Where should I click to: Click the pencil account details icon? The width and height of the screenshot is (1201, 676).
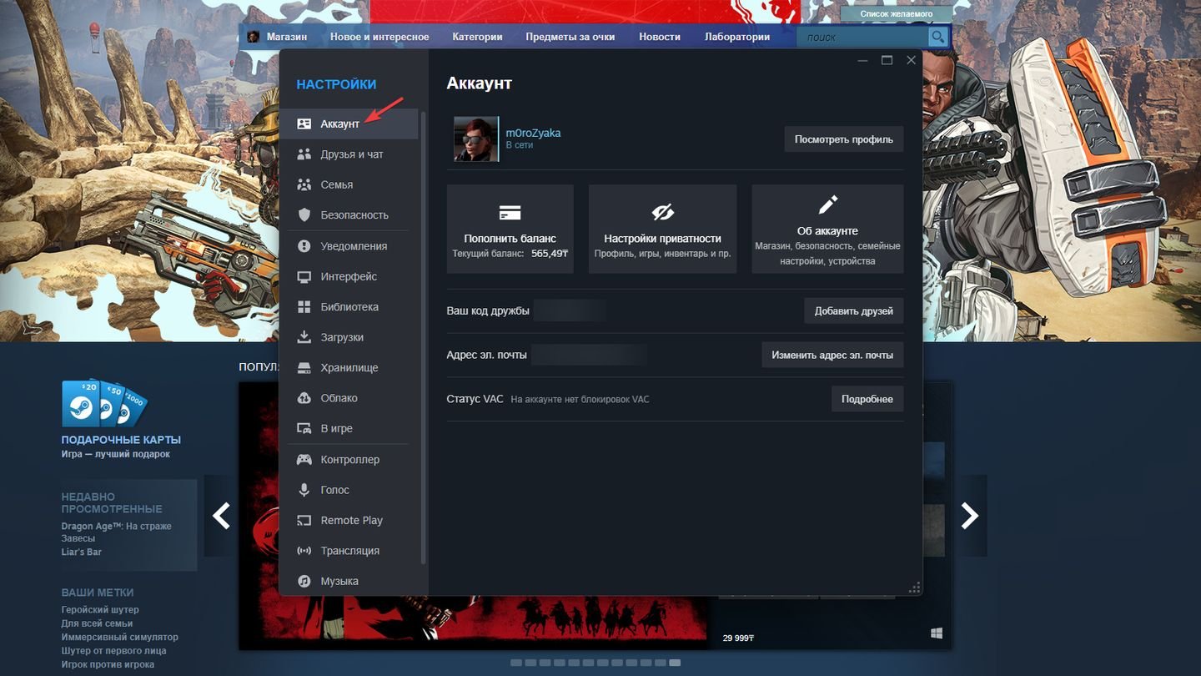[827, 204]
